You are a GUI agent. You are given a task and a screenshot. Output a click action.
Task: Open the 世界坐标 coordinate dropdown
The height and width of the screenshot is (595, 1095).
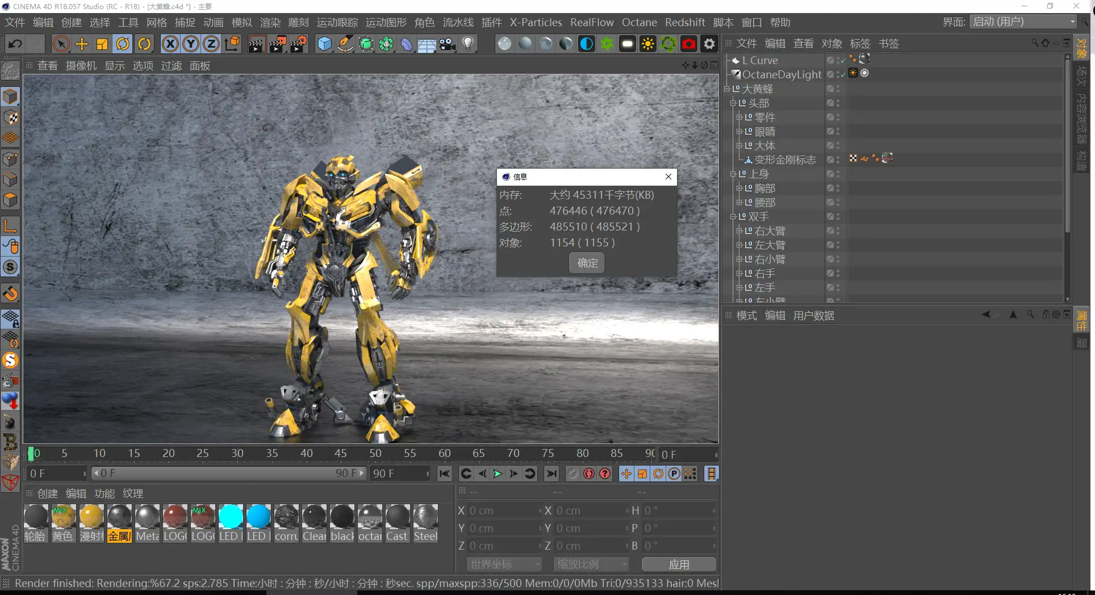pos(504,564)
